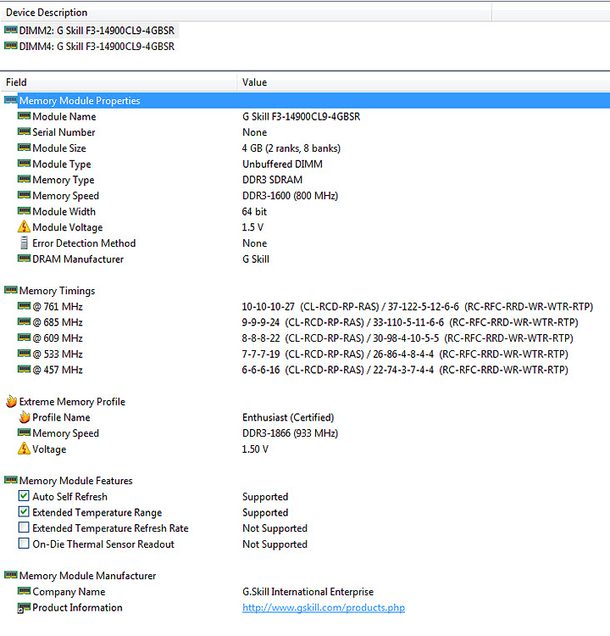Select the Error Detection Method label
The image size is (610, 636).
[x=84, y=243]
